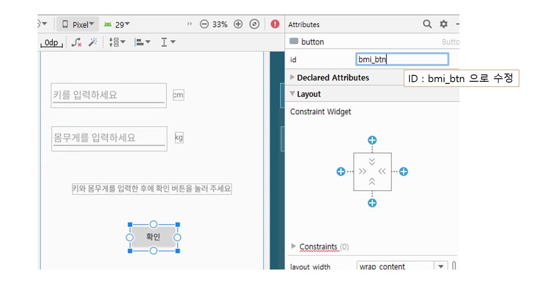Add a top constraint with plus icon
Viewport: 547px width, 308px height.
pyautogui.click(x=372, y=140)
